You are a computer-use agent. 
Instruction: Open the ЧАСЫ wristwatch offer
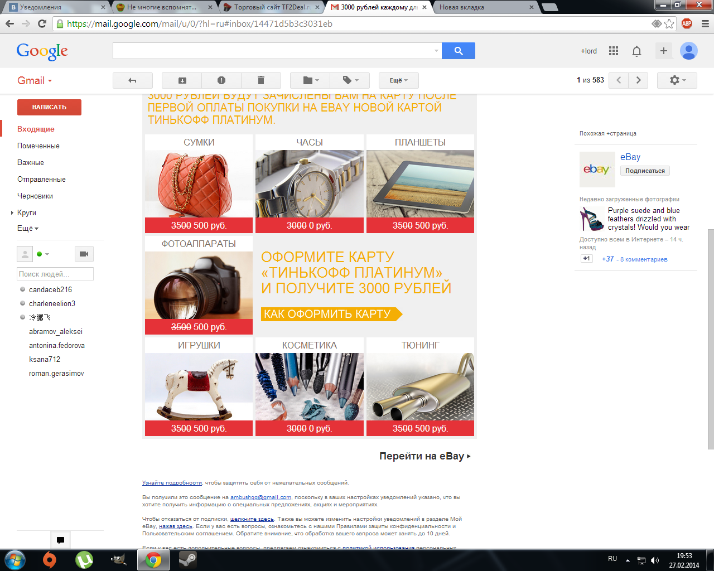click(310, 183)
